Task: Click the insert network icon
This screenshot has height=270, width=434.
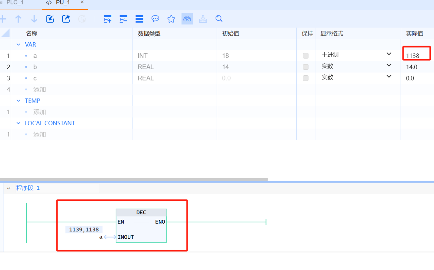Action: (x=107, y=19)
